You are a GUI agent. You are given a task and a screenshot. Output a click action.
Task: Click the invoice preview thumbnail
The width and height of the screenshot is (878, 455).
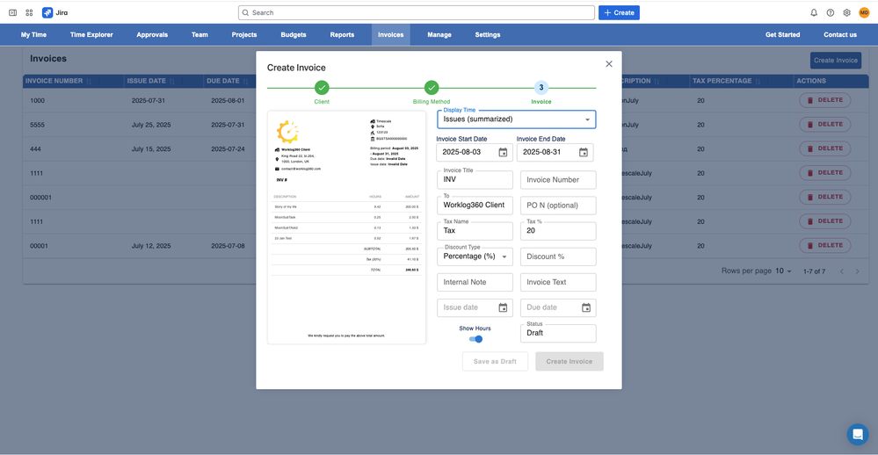pyautogui.click(x=346, y=227)
